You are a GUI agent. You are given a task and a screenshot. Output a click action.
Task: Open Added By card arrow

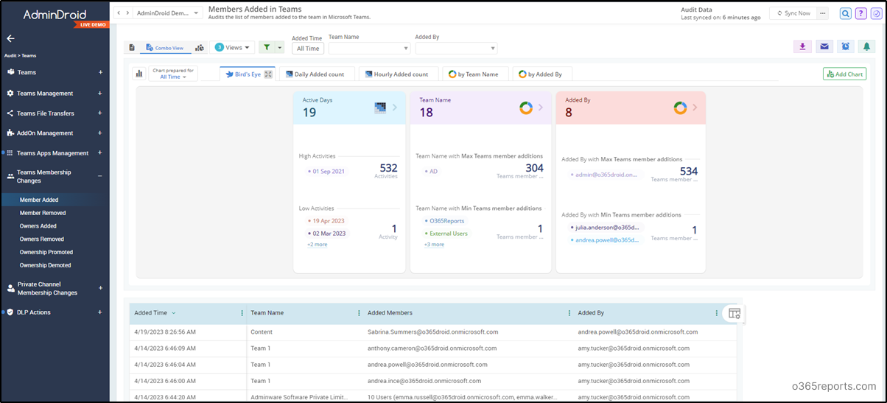695,108
